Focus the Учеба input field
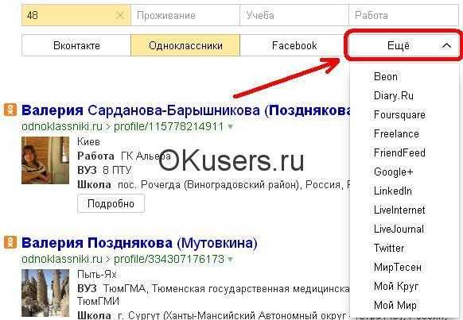 (x=294, y=15)
